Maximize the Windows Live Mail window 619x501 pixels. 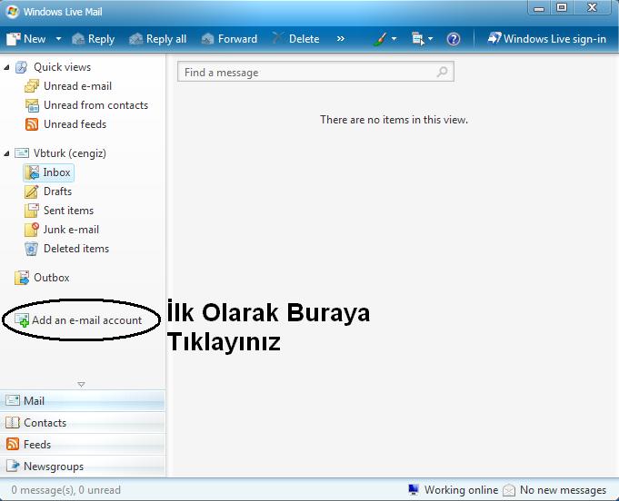(x=562, y=7)
